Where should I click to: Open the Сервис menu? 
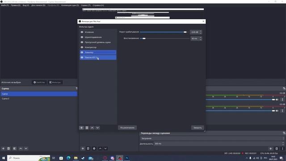86,5
